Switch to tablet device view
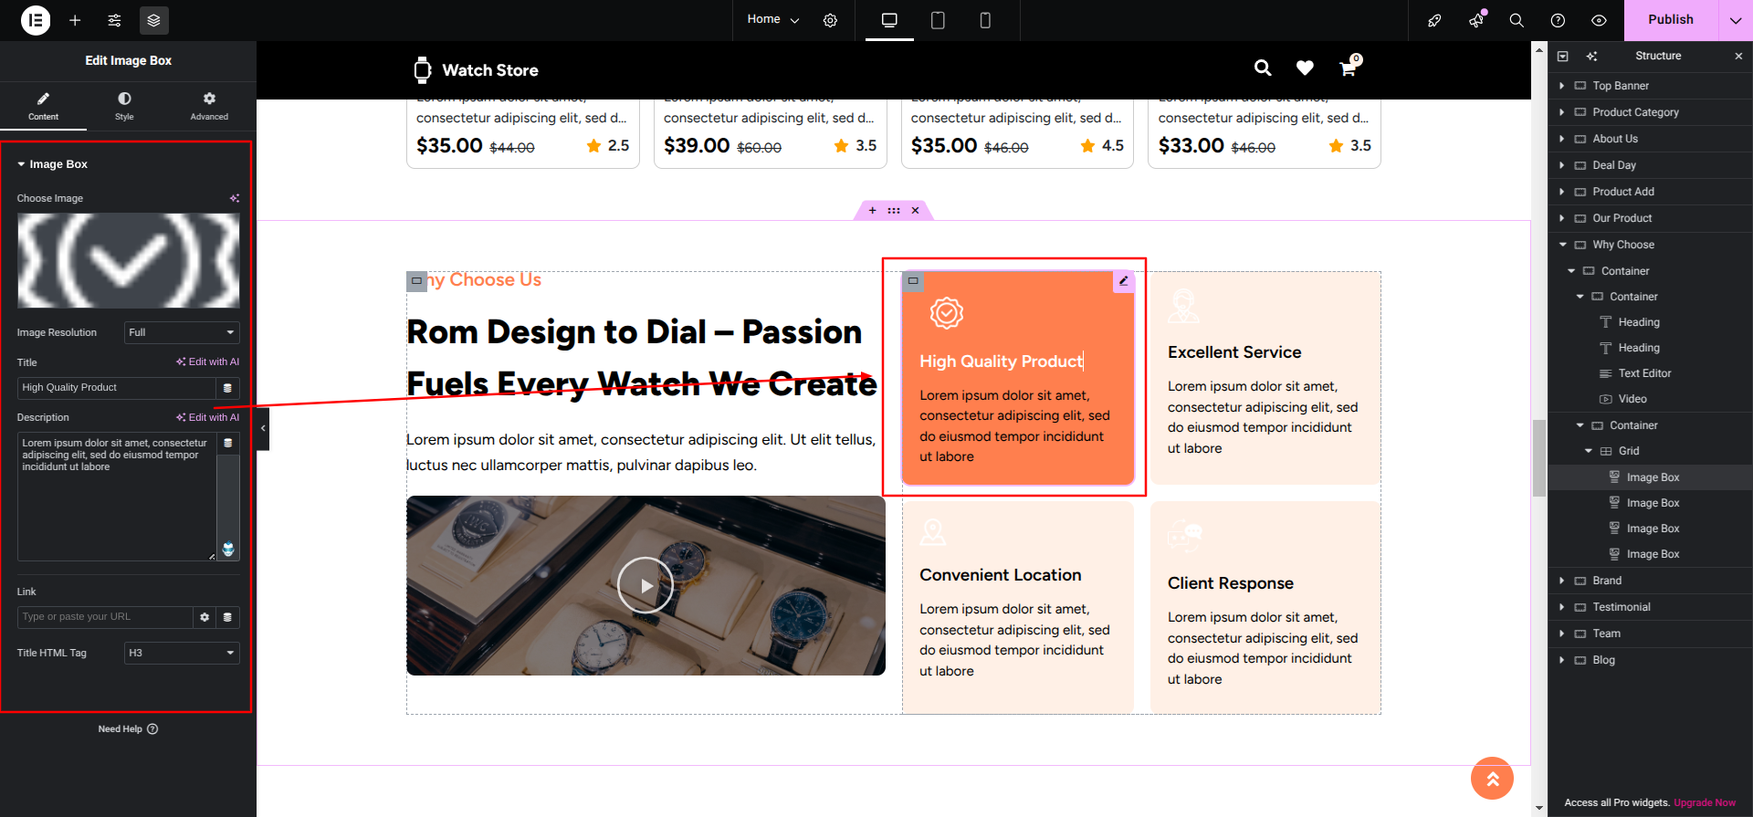This screenshot has height=817, width=1753. click(x=938, y=20)
